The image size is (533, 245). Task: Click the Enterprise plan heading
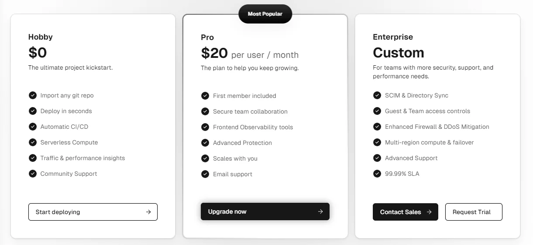pyautogui.click(x=393, y=37)
